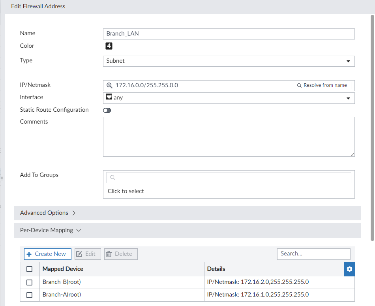Check the Branch-A(root) row checkbox
Image resolution: width=375 pixels, height=306 pixels.
tap(30, 295)
